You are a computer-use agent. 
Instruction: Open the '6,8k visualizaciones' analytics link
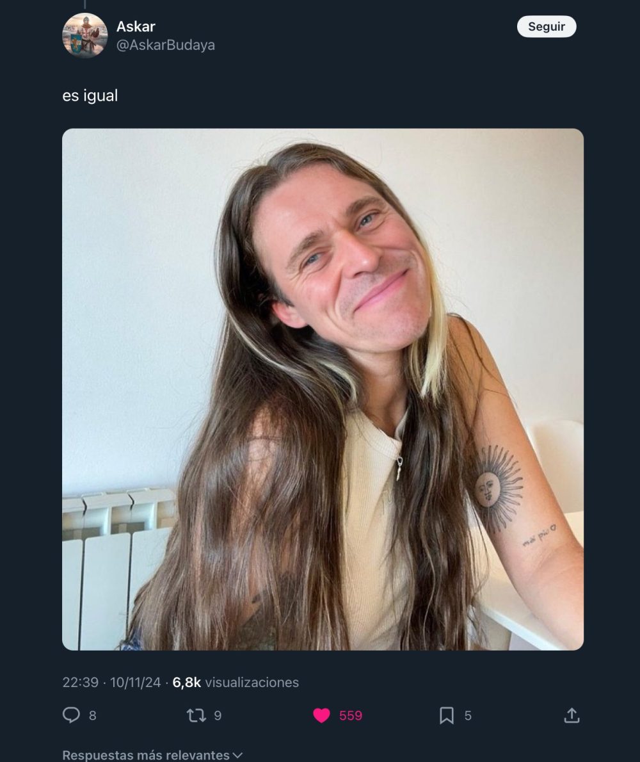pos(234,683)
